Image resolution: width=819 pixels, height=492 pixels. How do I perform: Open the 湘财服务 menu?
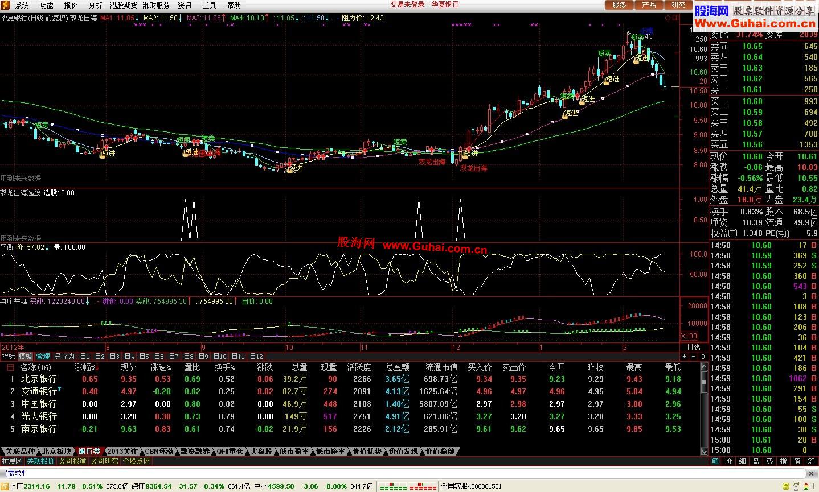(x=155, y=5)
